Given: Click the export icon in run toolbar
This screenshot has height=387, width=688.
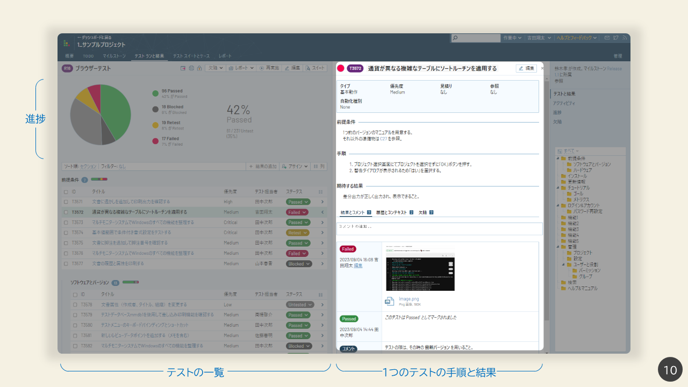Looking at the screenshot, I should click(x=183, y=68).
